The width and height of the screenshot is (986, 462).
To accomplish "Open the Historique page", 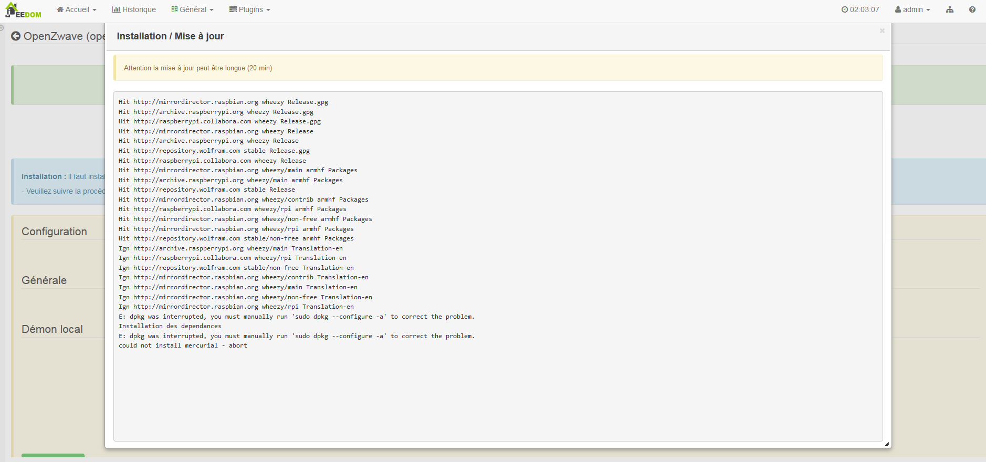I will click(x=134, y=9).
